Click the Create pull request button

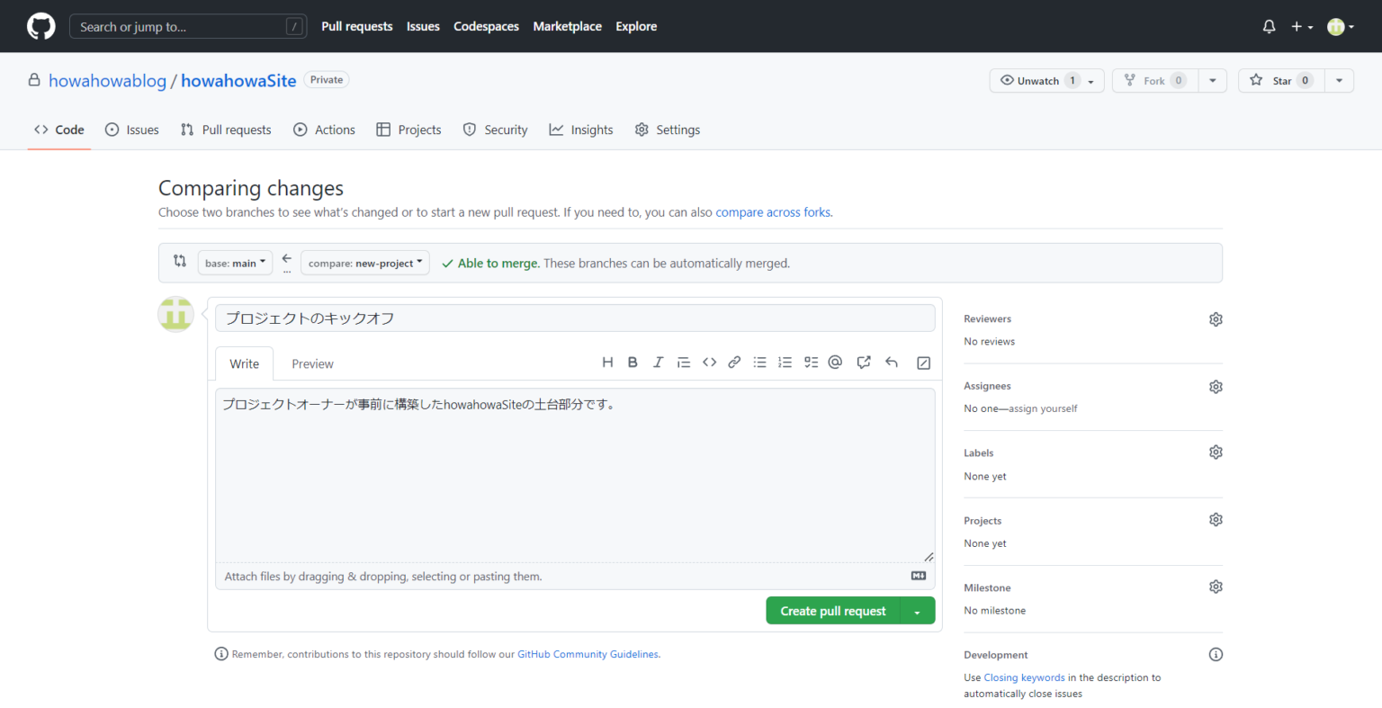(832, 612)
